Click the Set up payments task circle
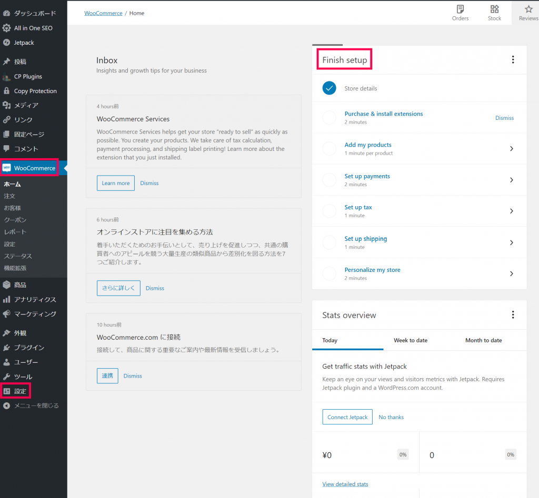The image size is (539, 498). [x=330, y=180]
